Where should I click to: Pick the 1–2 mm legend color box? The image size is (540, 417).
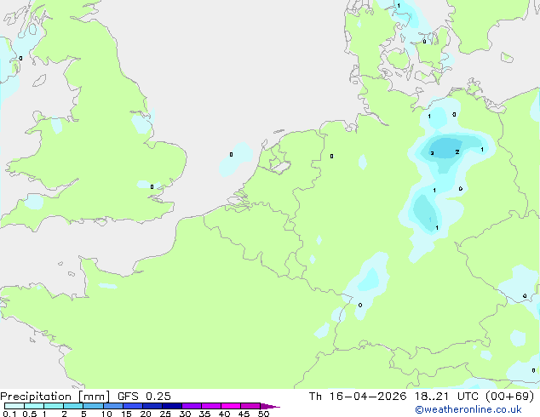[54, 406]
